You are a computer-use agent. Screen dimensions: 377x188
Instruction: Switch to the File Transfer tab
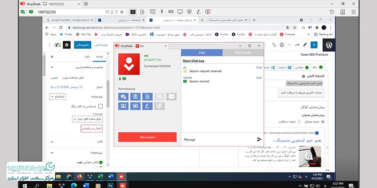click(243, 53)
